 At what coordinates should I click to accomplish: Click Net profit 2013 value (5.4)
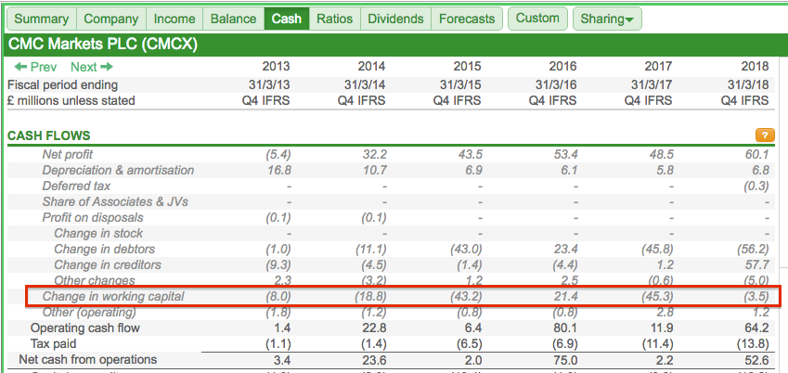pos(278,154)
